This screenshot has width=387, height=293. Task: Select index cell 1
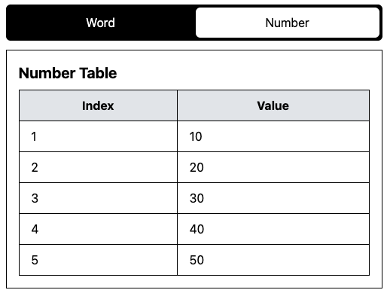tap(98, 136)
